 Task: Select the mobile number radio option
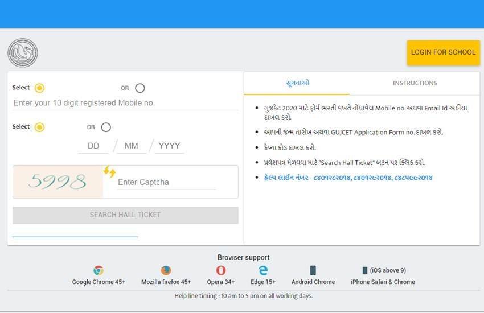click(39, 88)
